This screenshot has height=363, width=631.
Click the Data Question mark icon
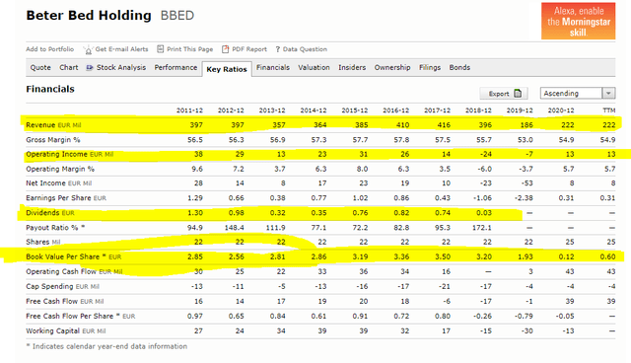(x=278, y=49)
